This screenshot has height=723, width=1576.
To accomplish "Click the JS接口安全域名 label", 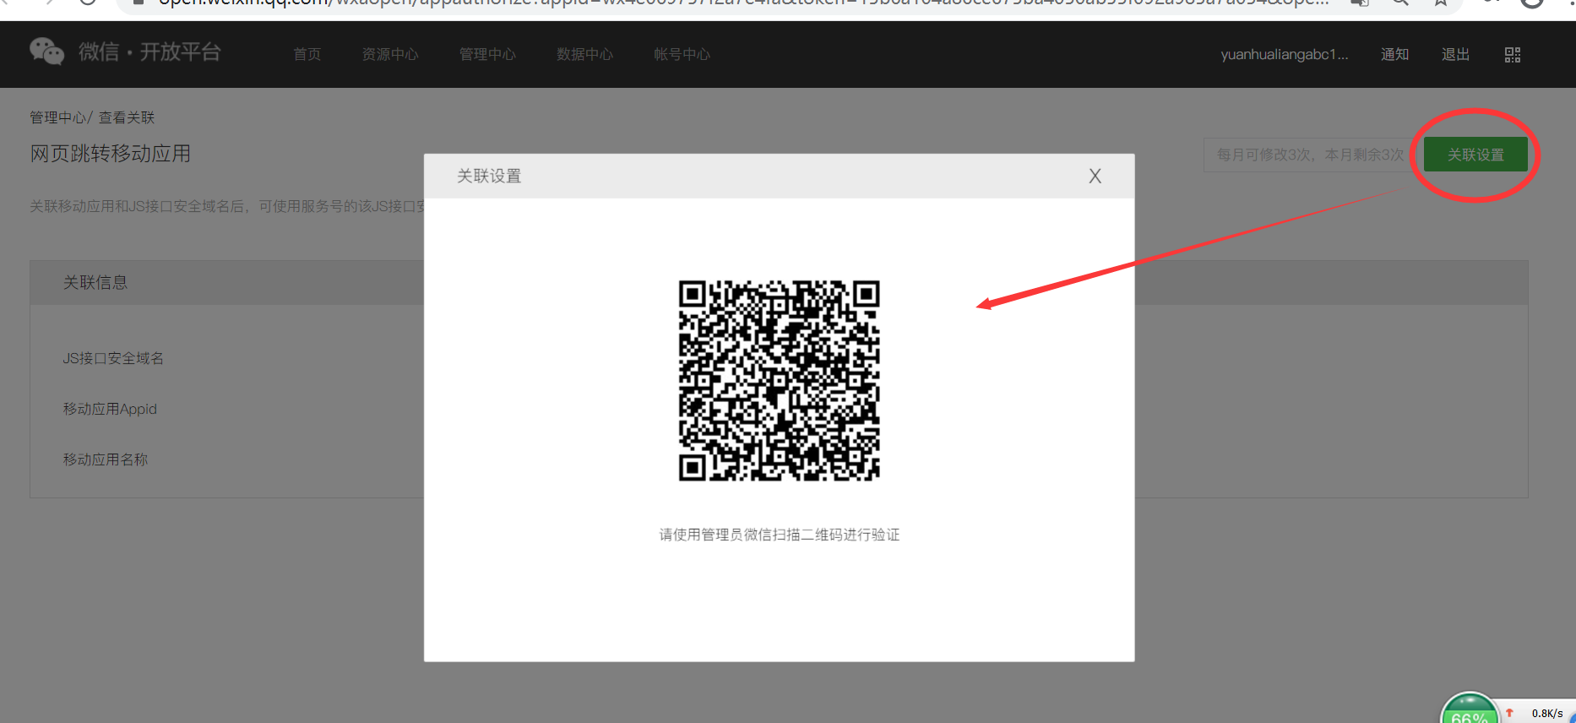I will 113,358.
